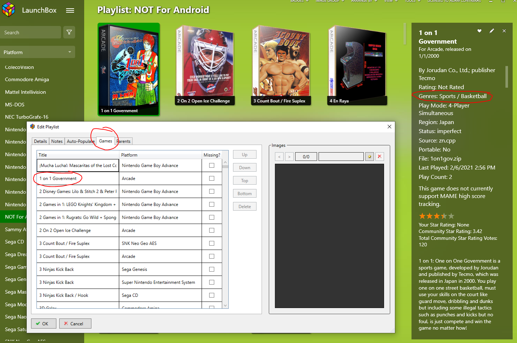Tick Missing checkbox for SNK Neo Geo AES row
This screenshot has width=517, height=343.
tap(212, 243)
